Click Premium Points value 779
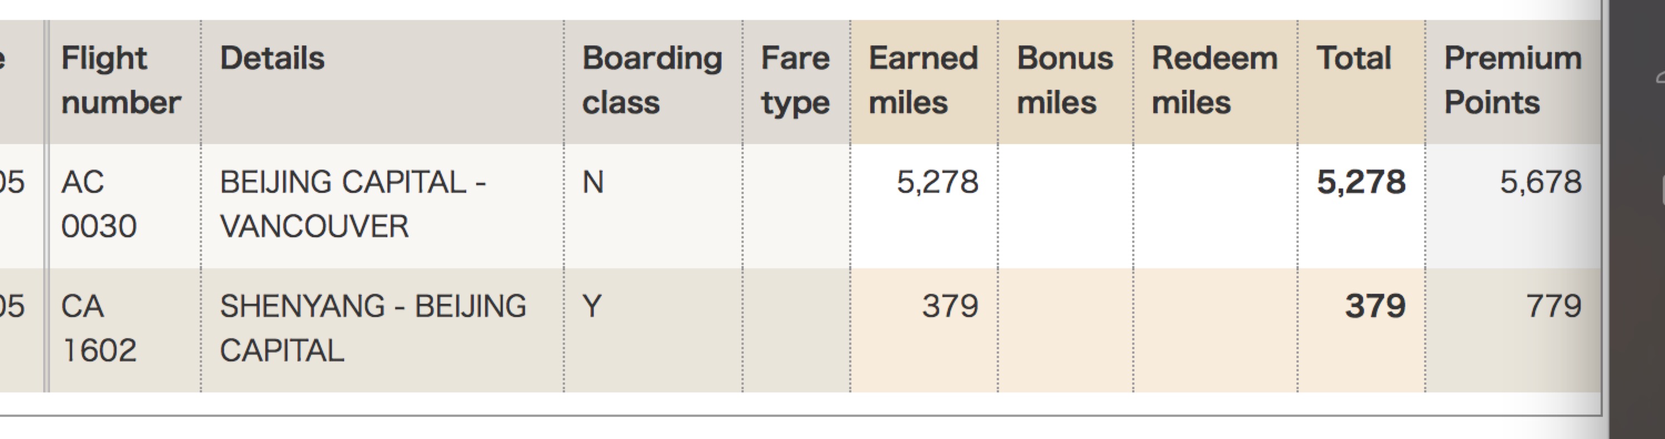 coord(1554,307)
